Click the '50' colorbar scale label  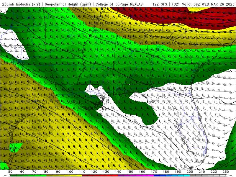(10, 172)
